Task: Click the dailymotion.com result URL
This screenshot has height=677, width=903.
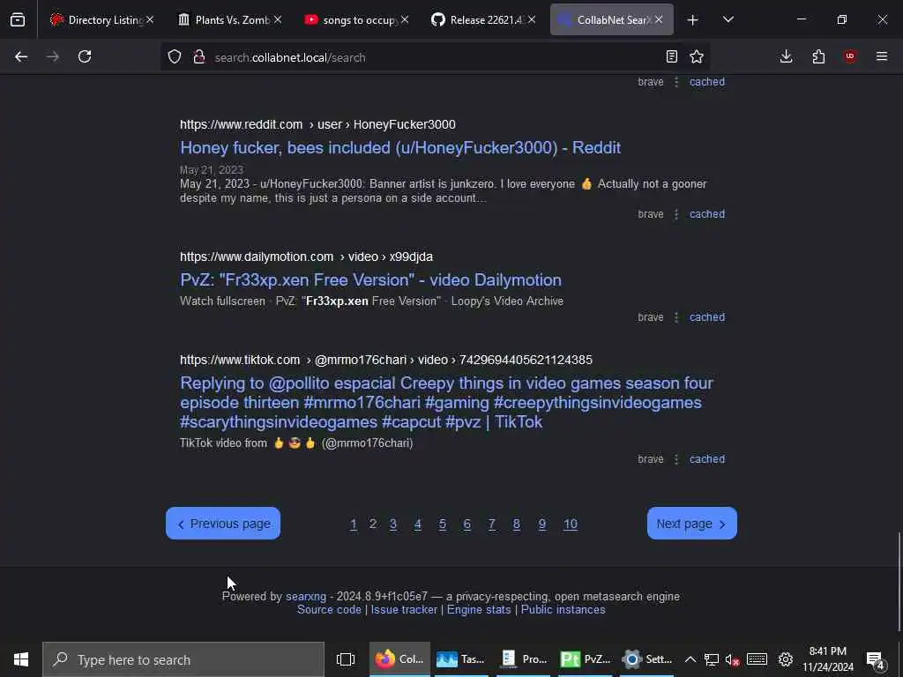Action: point(306,257)
